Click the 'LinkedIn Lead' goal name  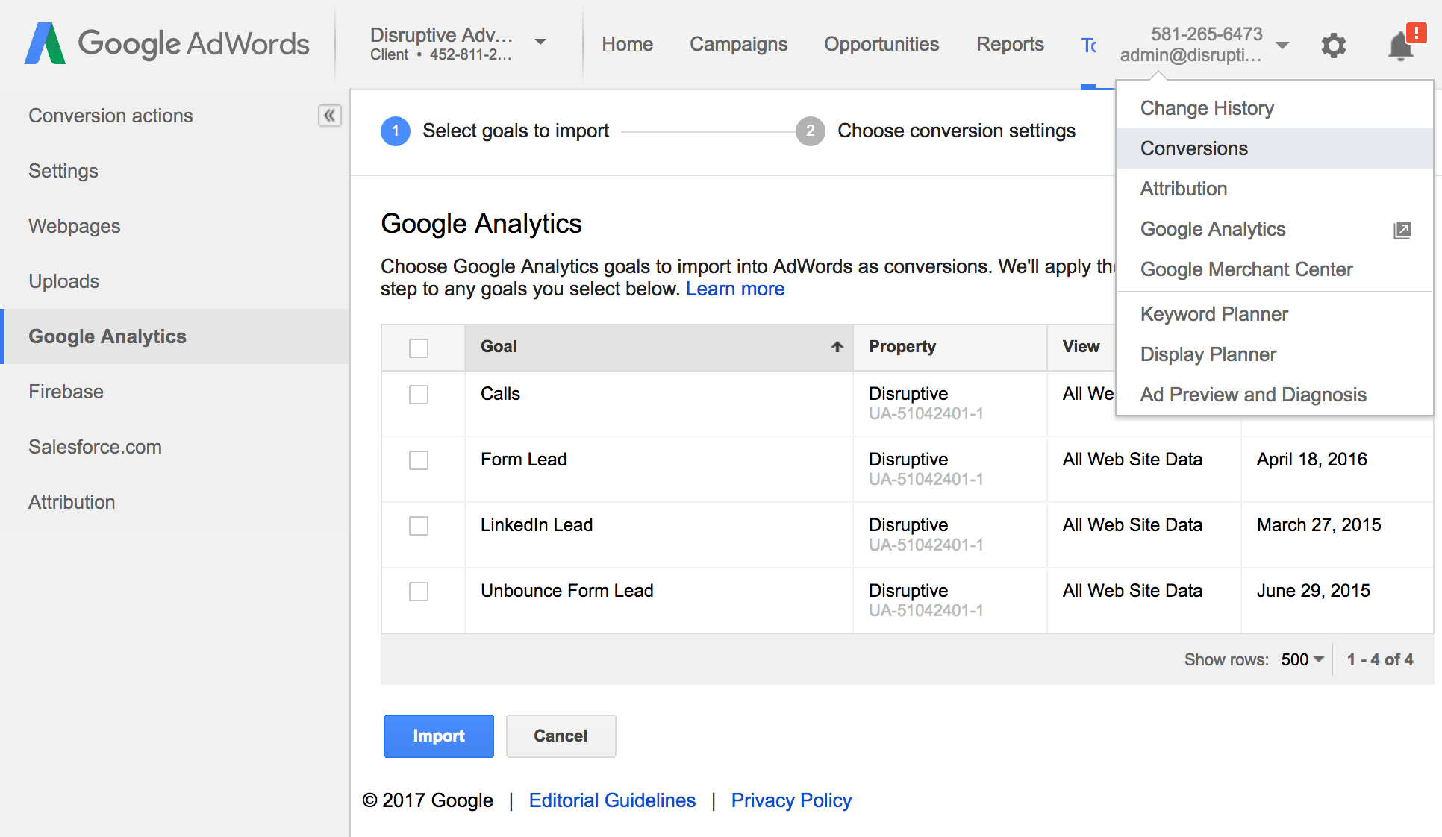click(x=536, y=525)
